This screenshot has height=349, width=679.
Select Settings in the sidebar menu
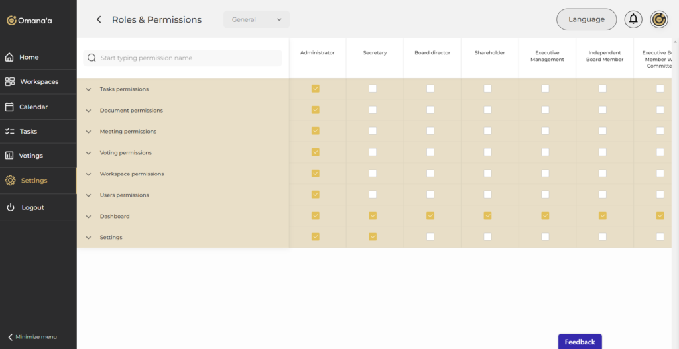[x=34, y=180]
